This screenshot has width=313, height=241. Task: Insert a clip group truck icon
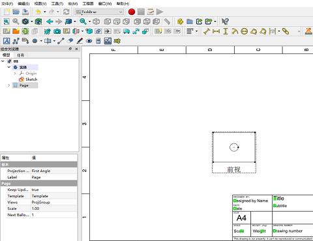(127, 31)
